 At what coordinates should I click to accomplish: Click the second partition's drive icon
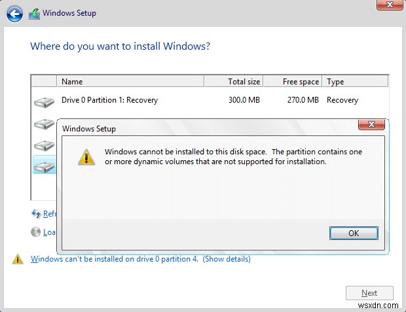45,124
